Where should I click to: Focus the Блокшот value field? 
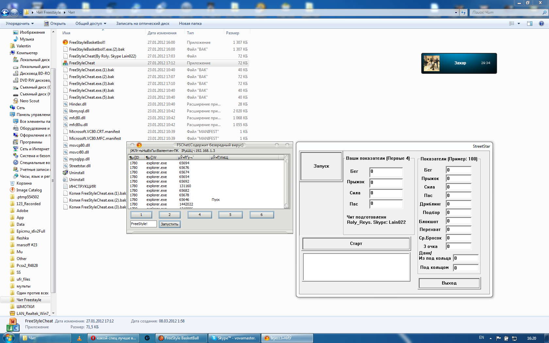tap(459, 221)
